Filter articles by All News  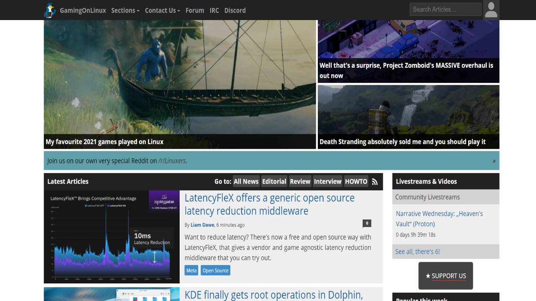pyautogui.click(x=246, y=181)
